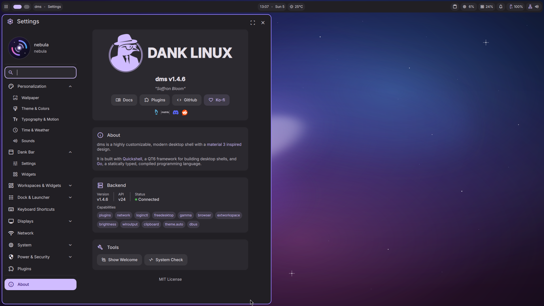
Task: Open memory usage 24% widget
Action: click(486, 7)
